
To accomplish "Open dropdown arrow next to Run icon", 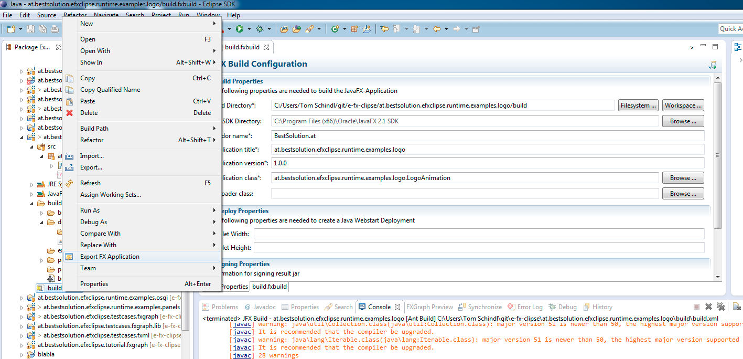I will coord(249,29).
